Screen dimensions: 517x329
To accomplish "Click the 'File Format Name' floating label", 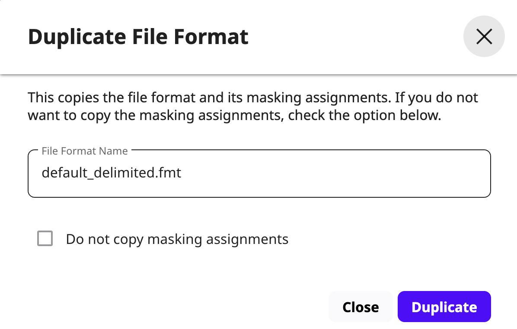I will click(x=84, y=151).
